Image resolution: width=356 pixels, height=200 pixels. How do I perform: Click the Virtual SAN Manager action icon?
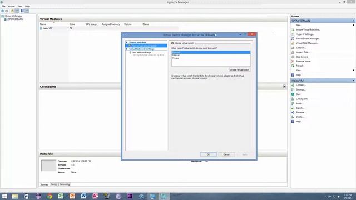[x=293, y=43]
